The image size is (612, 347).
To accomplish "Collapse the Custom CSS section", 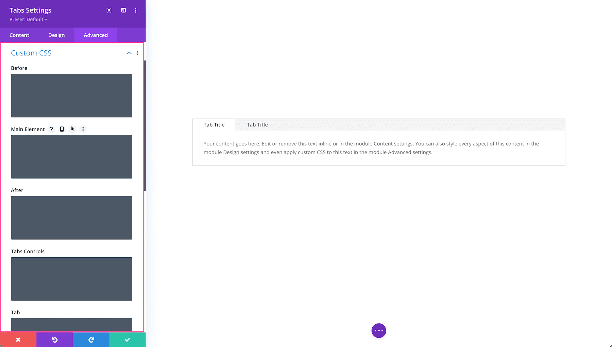I will coord(129,53).
